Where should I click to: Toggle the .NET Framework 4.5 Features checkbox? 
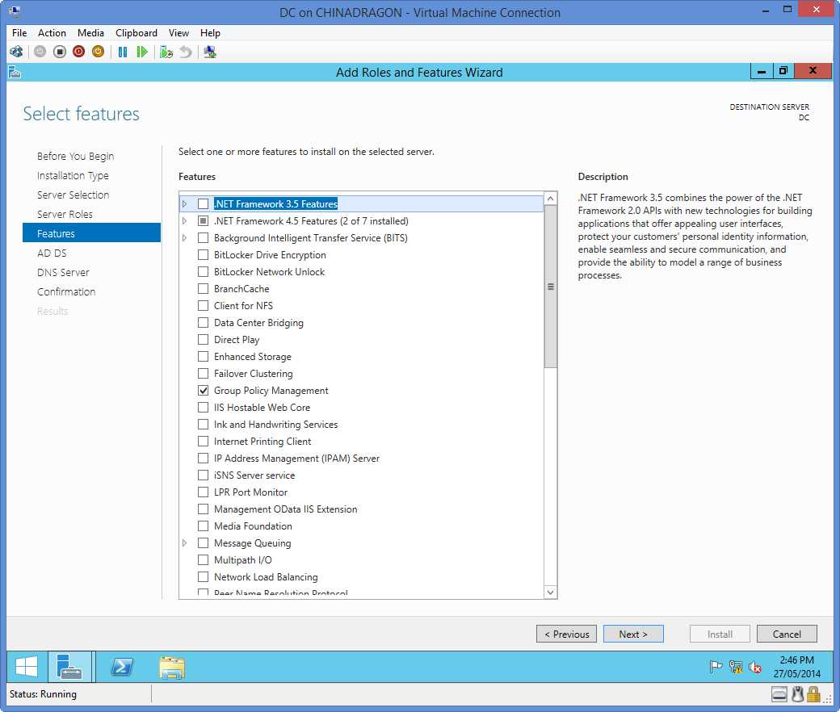coord(203,221)
